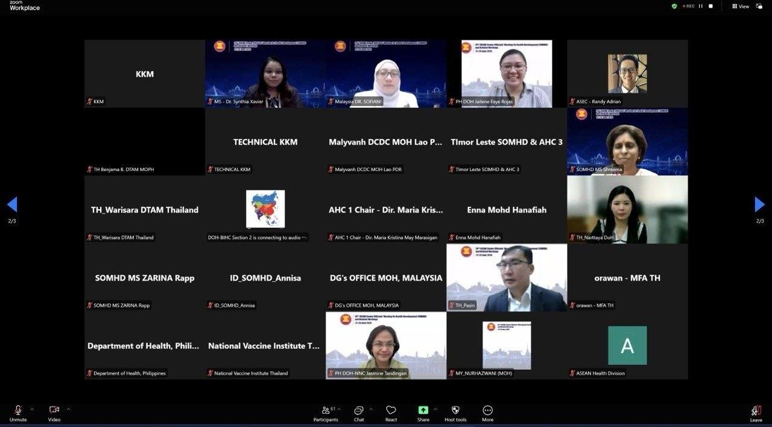This screenshot has height=427, width=772.
Task: Select National Vaccine Institute Thailand tile
Action: [x=265, y=346]
